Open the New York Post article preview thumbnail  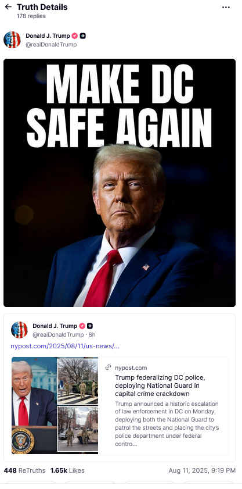click(x=55, y=406)
